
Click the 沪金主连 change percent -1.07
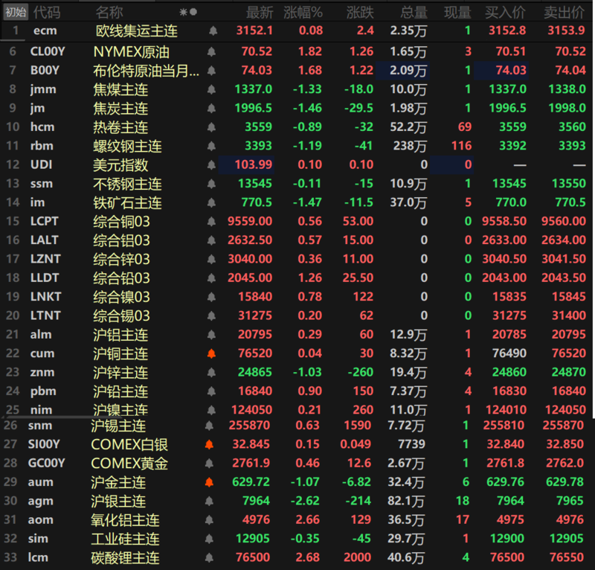pyautogui.click(x=305, y=482)
